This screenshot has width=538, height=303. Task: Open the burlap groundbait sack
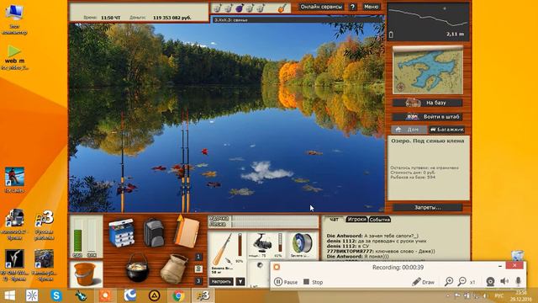pyautogui.click(x=174, y=269)
